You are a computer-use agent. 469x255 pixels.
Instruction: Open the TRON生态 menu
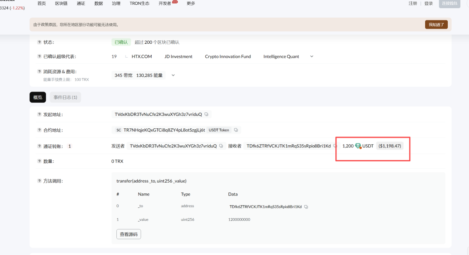(x=139, y=3)
